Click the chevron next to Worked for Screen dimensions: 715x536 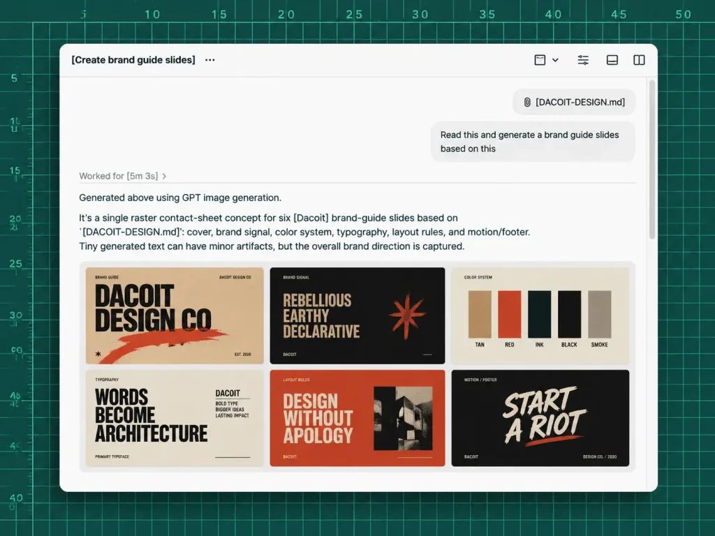[x=164, y=176]
